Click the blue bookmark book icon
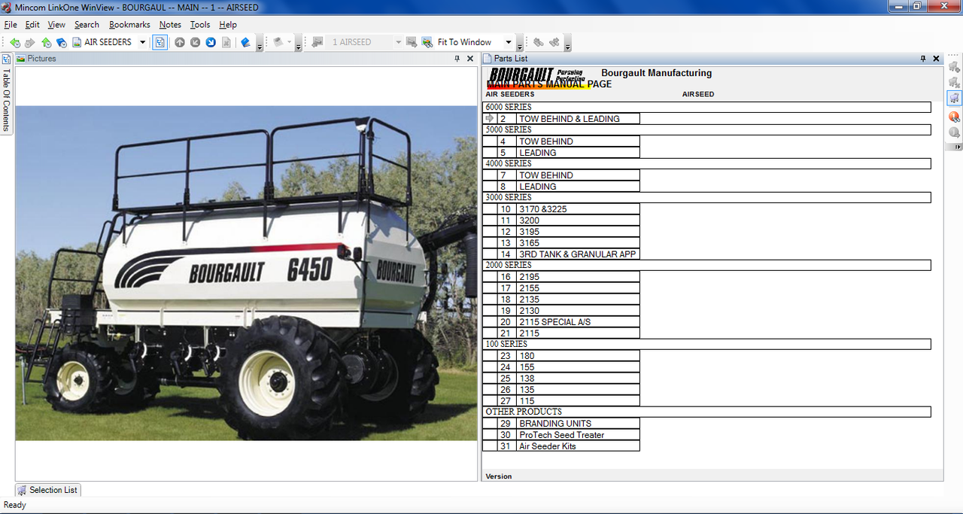 (x=245, y=42)
